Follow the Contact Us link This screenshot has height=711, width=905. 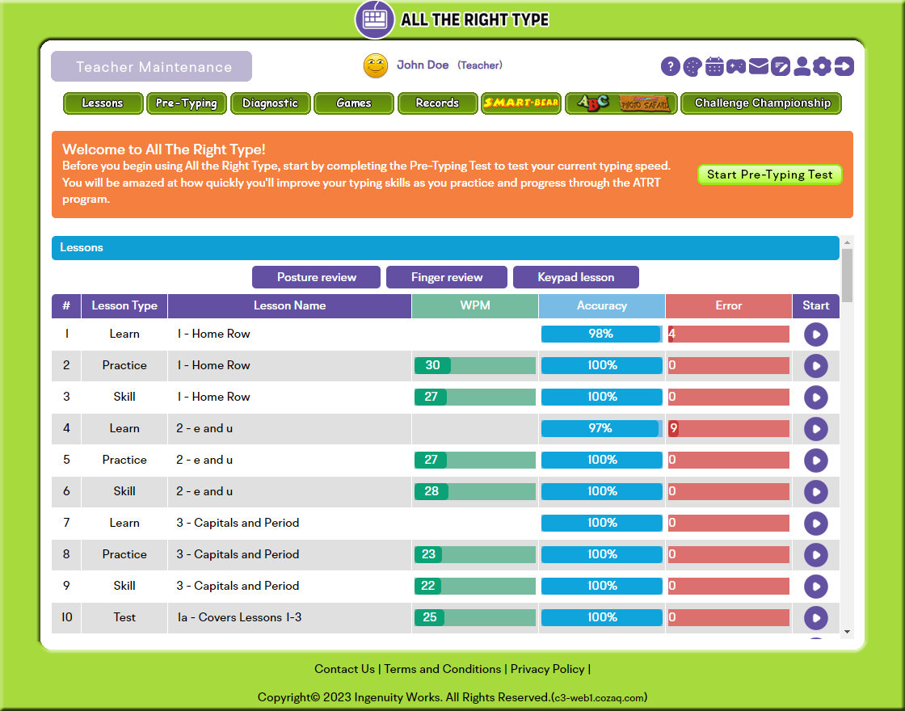pyautogui.click(x=344, y=669)
